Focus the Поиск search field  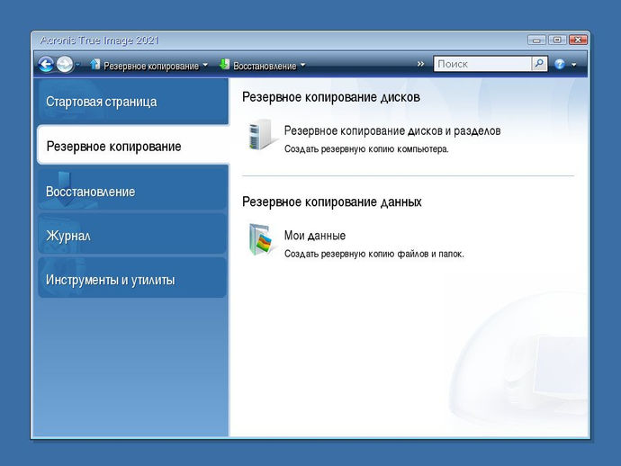tap(482, 64)
